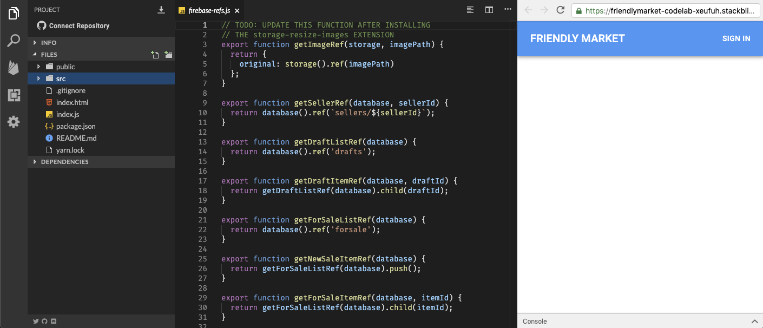Click SIGN IN in the preview

736,38
